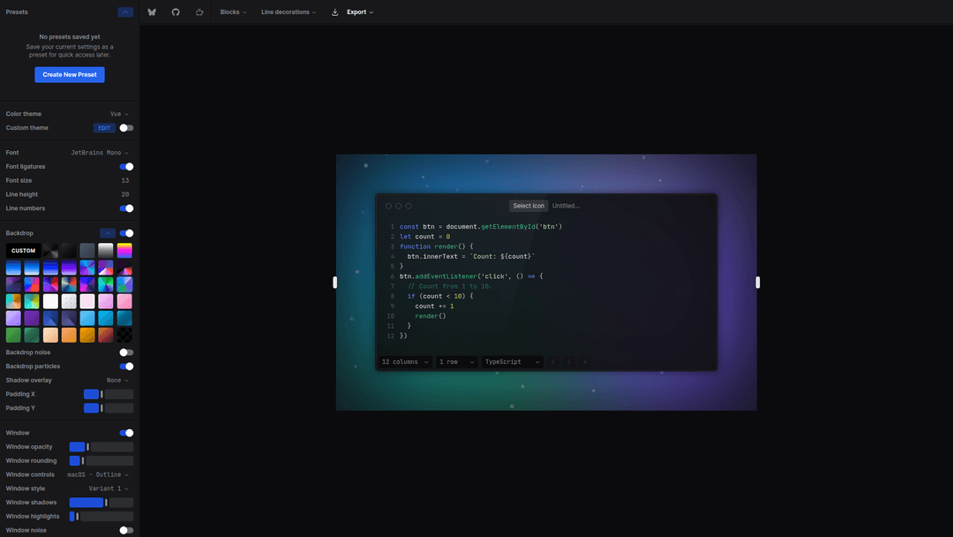The image size is (953, 537).
Task: Click the right resize handle of canvas
Action: click(x=757, y=283)
